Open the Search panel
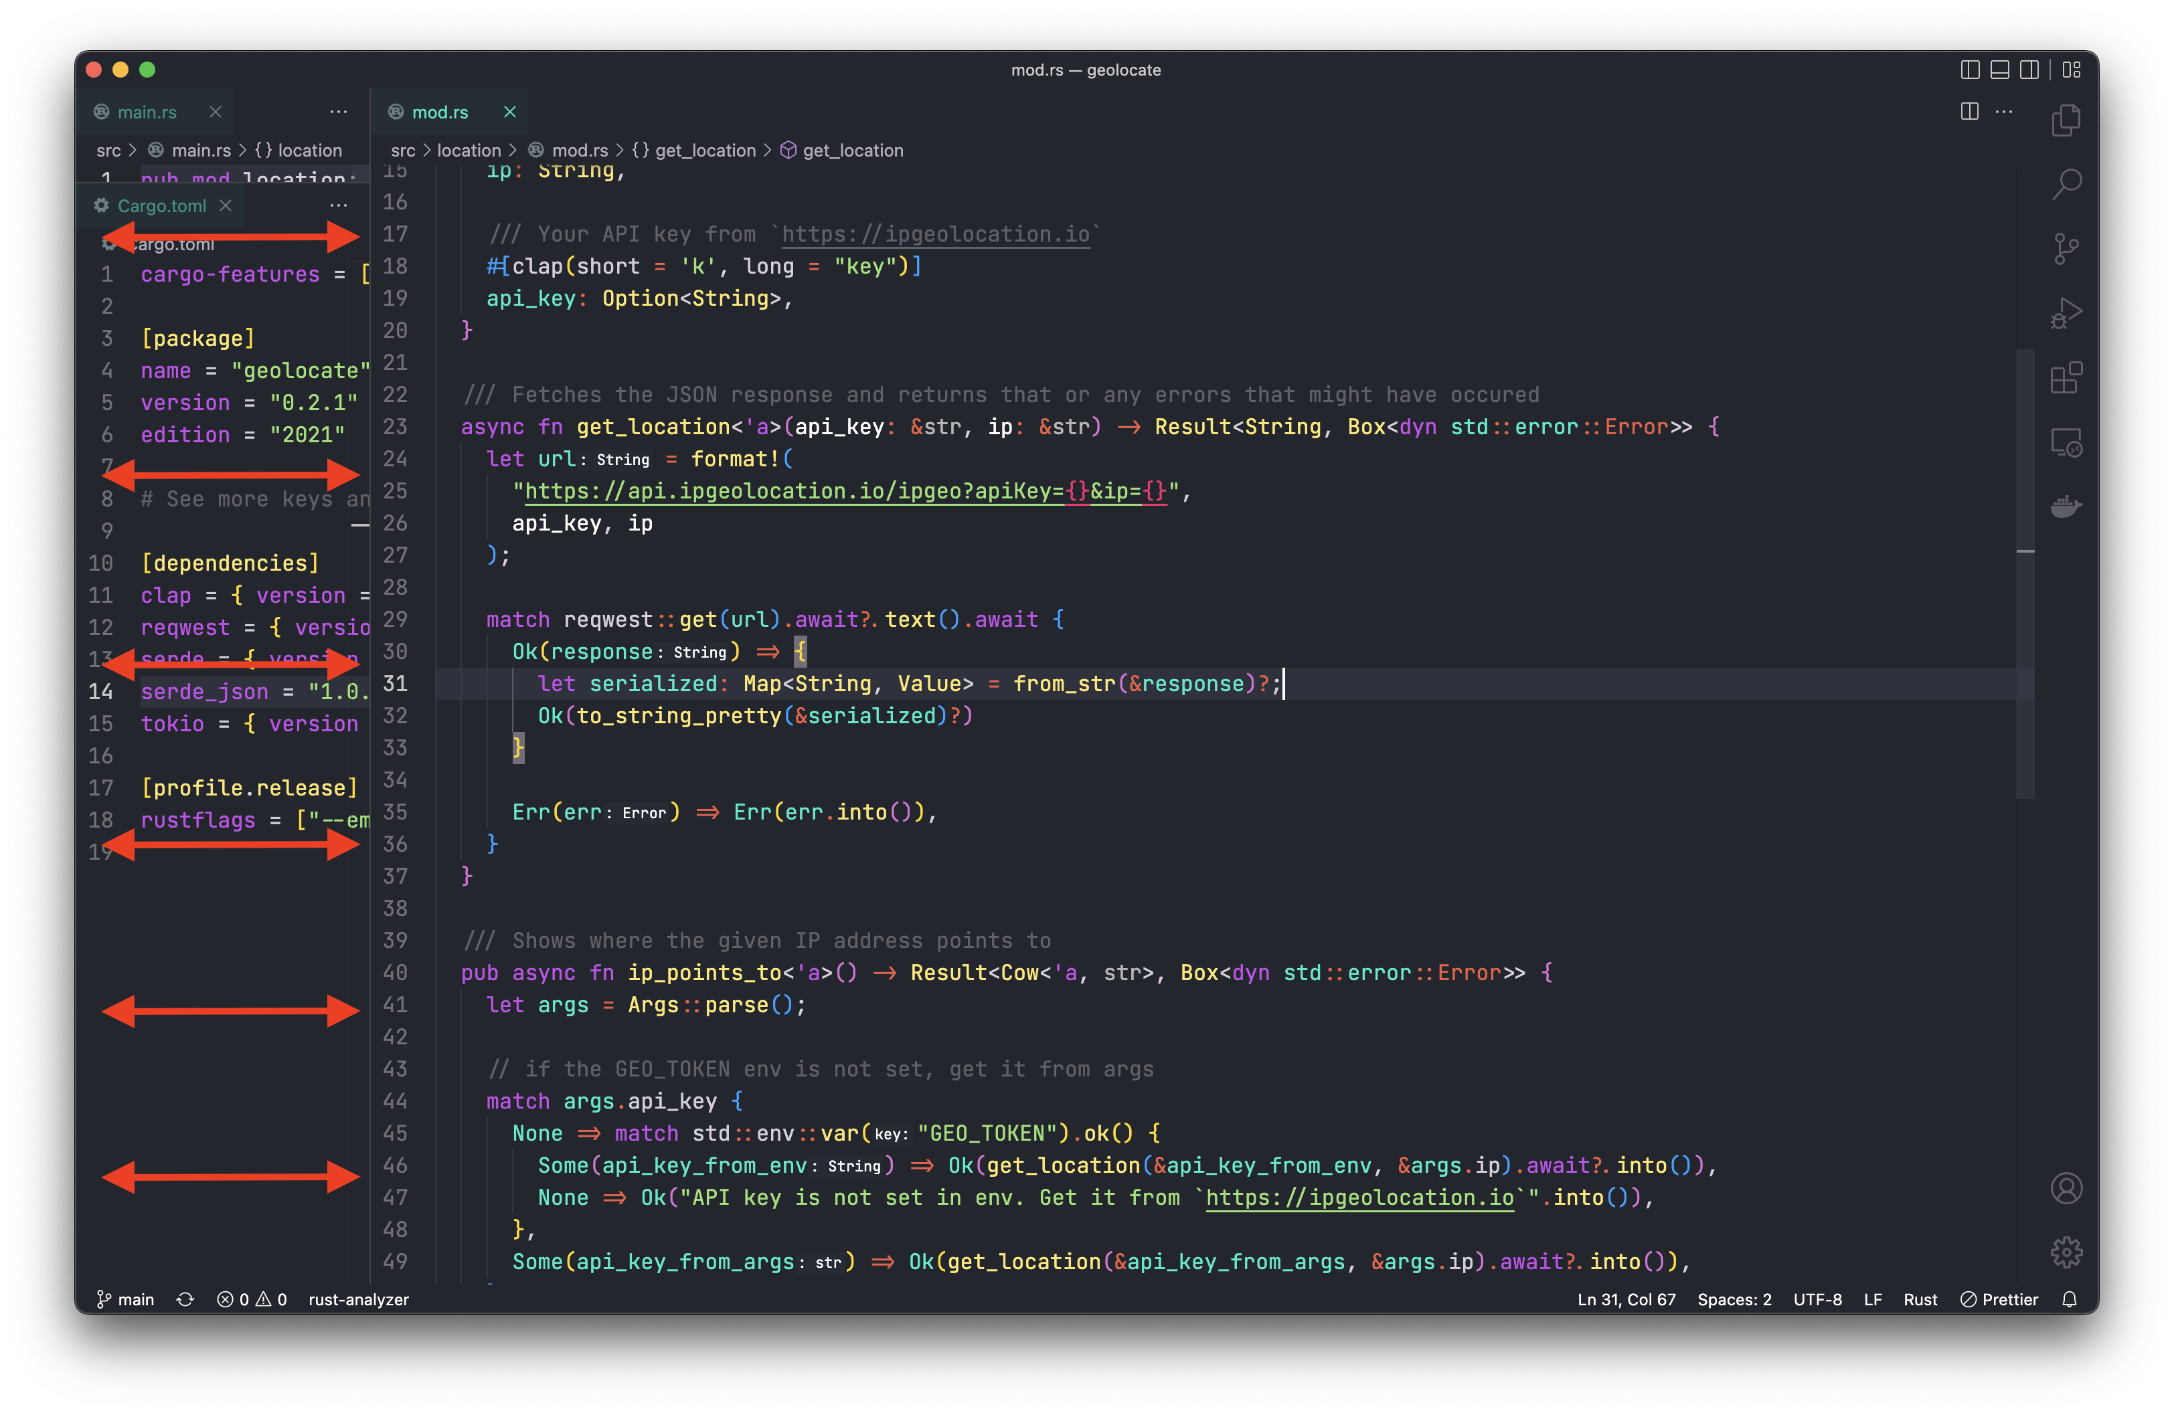 2067,183
